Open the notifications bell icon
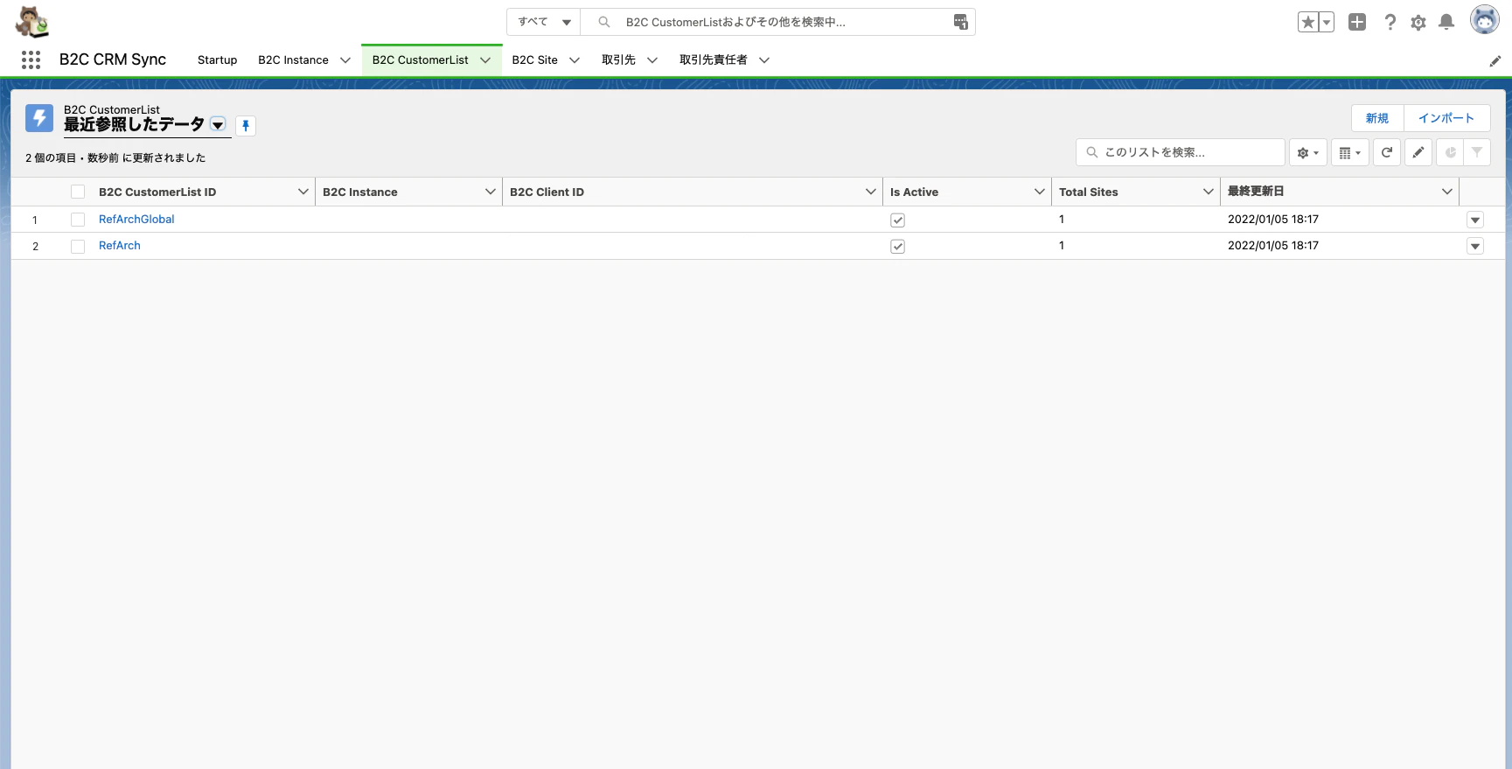Screen dimensions: 1512x769 [x=1446, y=23]
